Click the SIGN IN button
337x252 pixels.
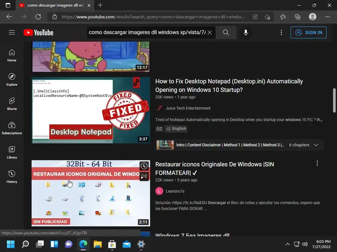[x=308, y=32]
